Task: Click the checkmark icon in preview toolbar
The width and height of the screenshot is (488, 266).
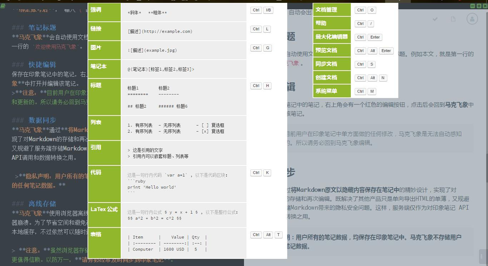Action: [x=435, y=19]
